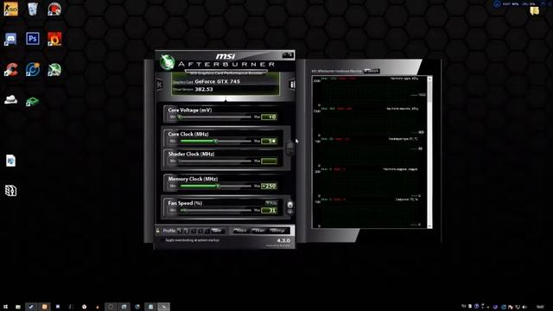Viewport: 553px width, 311px height.
Task: Open the CCleaner desktop shortcut
Action: 11,69
